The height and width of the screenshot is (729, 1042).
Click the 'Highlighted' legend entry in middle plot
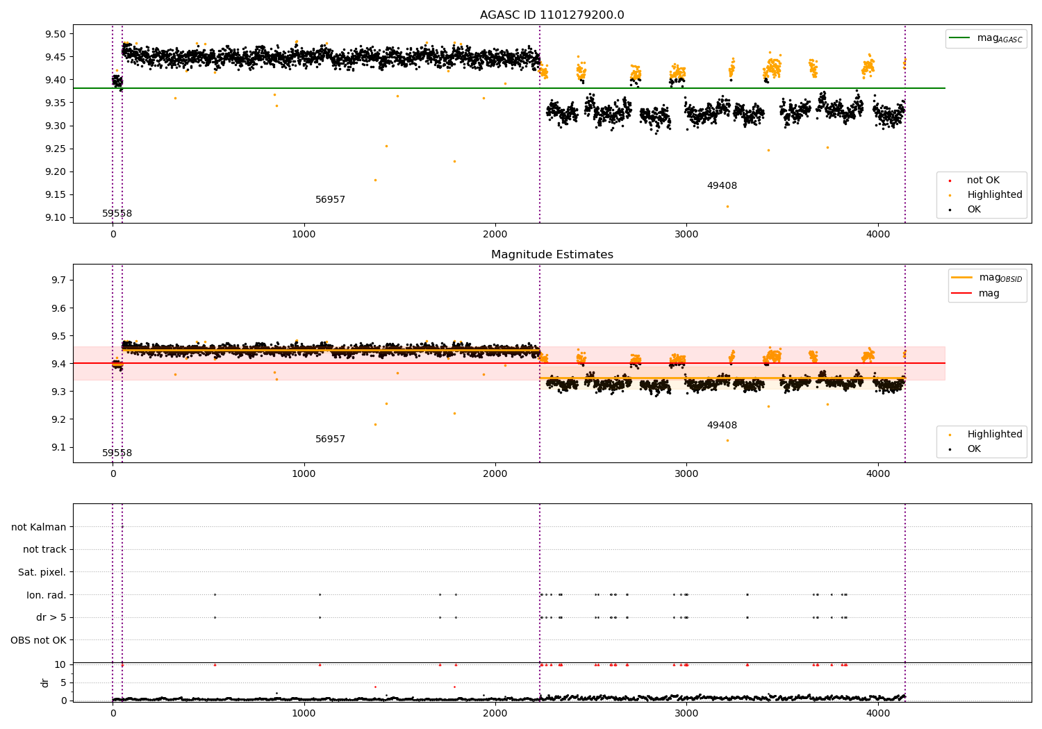click(994, 435)
